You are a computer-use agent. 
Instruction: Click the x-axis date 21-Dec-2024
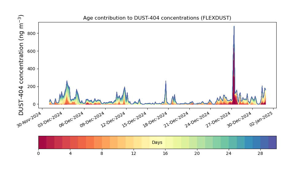click(x=177, y=119)
